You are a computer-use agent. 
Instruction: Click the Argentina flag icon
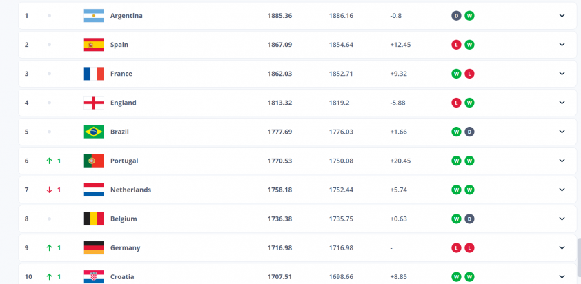pos(94,16)
